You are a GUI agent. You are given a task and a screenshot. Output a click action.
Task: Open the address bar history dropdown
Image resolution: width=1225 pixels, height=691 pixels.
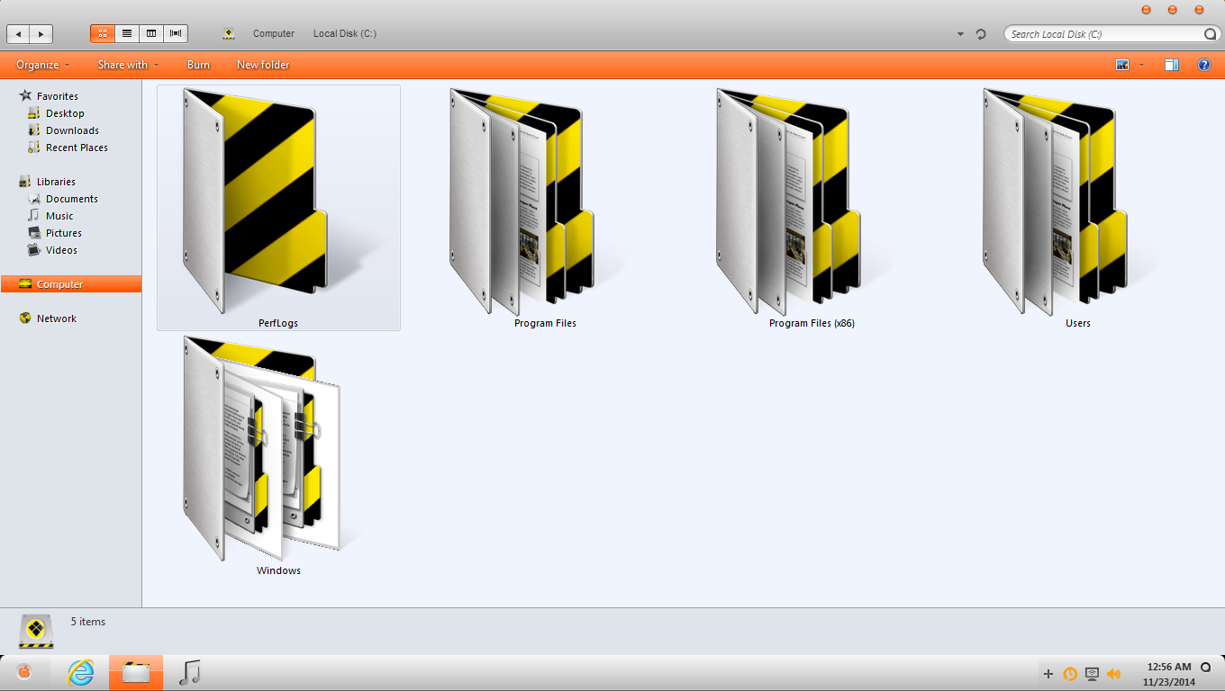961,34
